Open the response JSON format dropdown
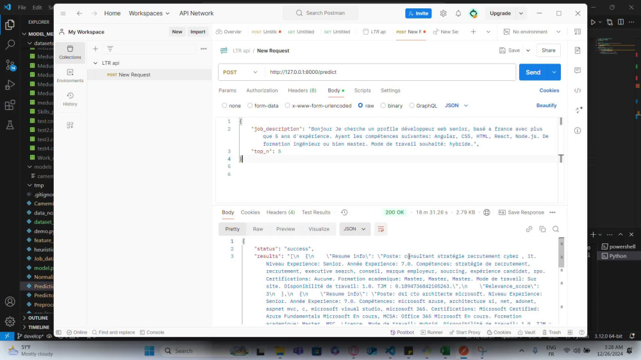The width and height of the screenshot is (641, 360). (354, 229)
